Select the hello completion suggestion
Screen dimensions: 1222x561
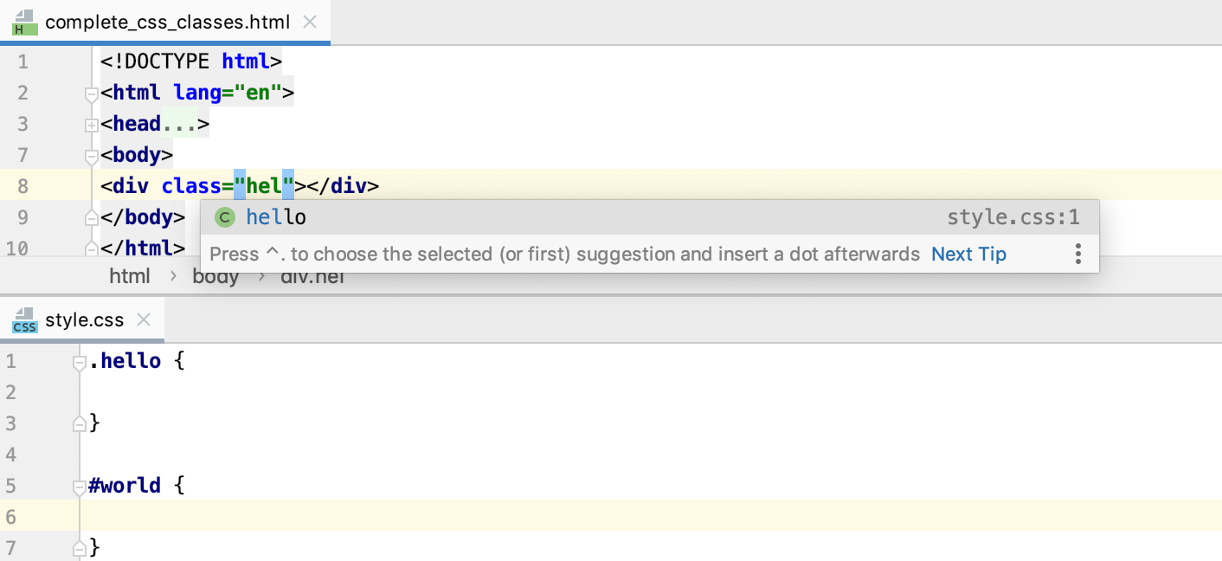click(x=275, y=216)
